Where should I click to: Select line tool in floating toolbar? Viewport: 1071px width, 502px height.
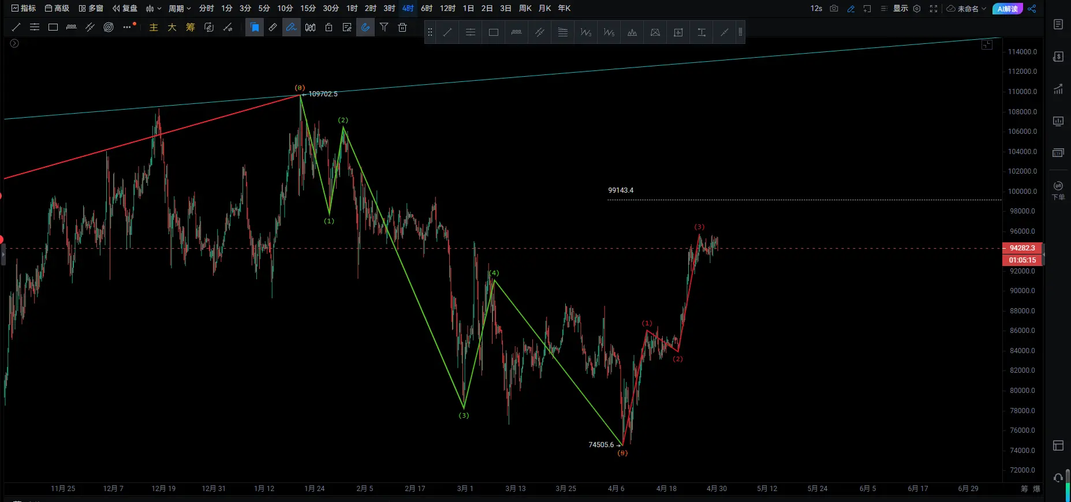[447, 32]
